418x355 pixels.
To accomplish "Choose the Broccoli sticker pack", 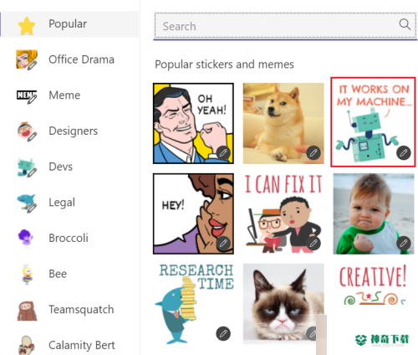I will pyautogui.click(x=69, y=239).
